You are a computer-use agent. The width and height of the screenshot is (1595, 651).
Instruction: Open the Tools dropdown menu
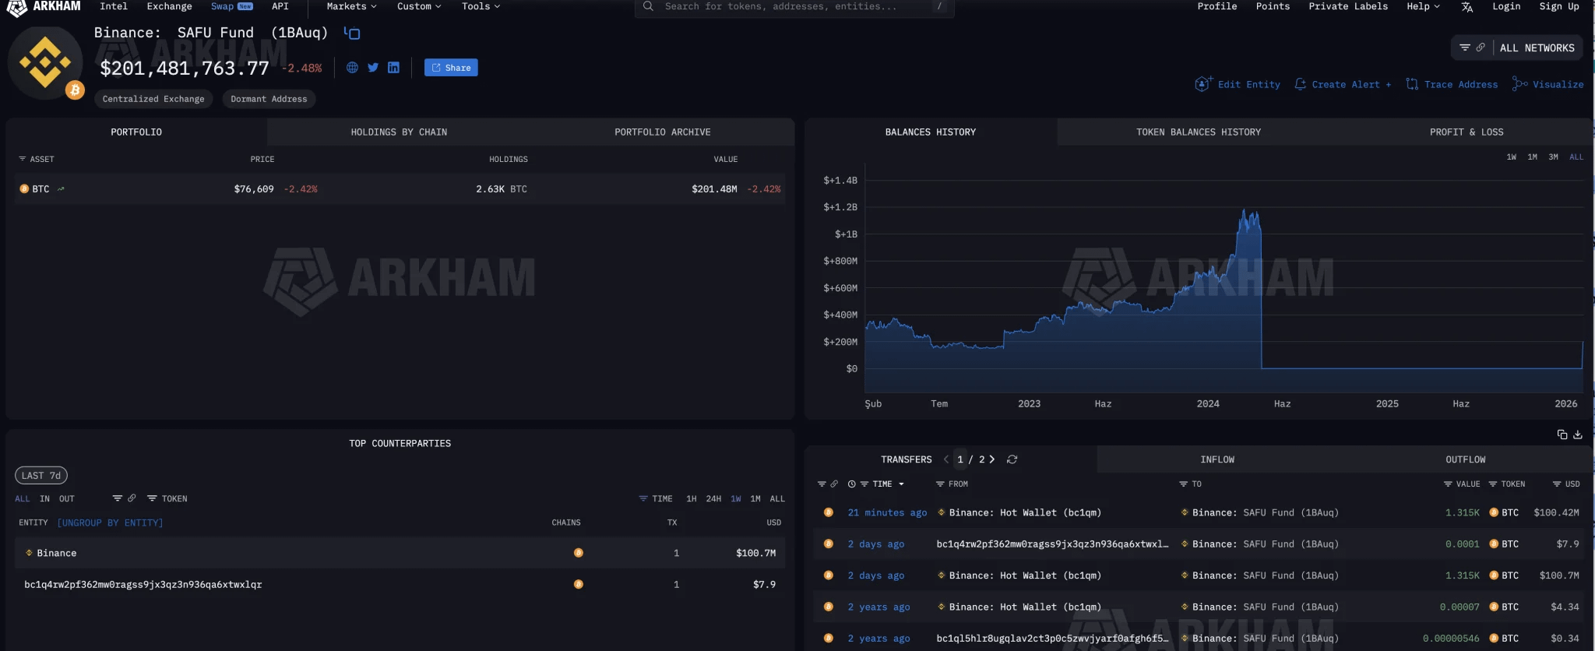click(481, 6)
